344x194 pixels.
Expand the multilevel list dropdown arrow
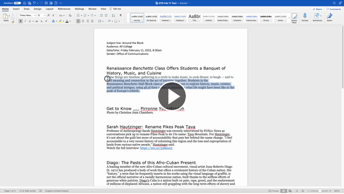tap(95, 16)
